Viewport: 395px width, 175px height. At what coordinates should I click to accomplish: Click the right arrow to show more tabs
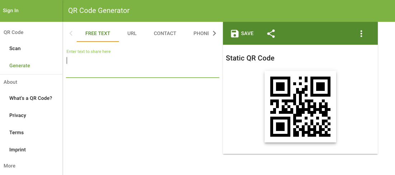(x=214, y=33)
